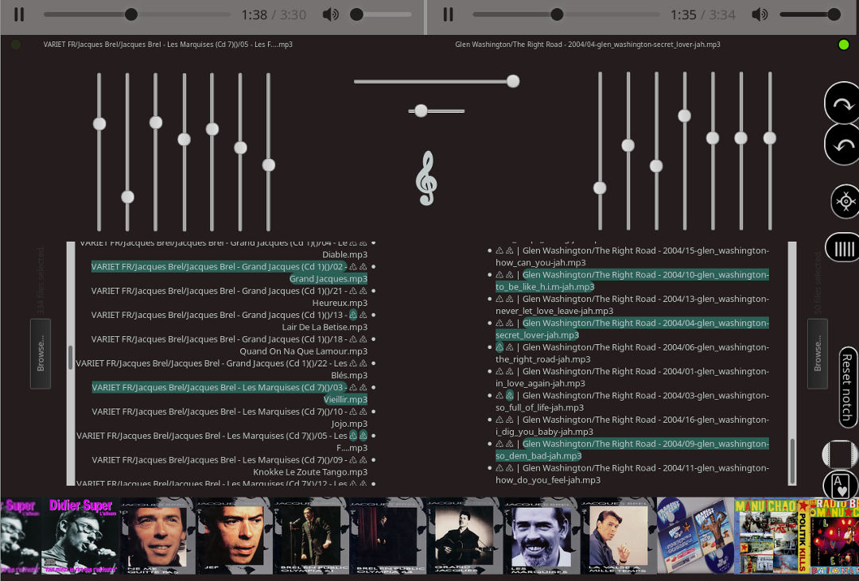Click first marker icon on Heureux.mp3 row
Screen dimensions: 859x581
(x=353, y=291)
